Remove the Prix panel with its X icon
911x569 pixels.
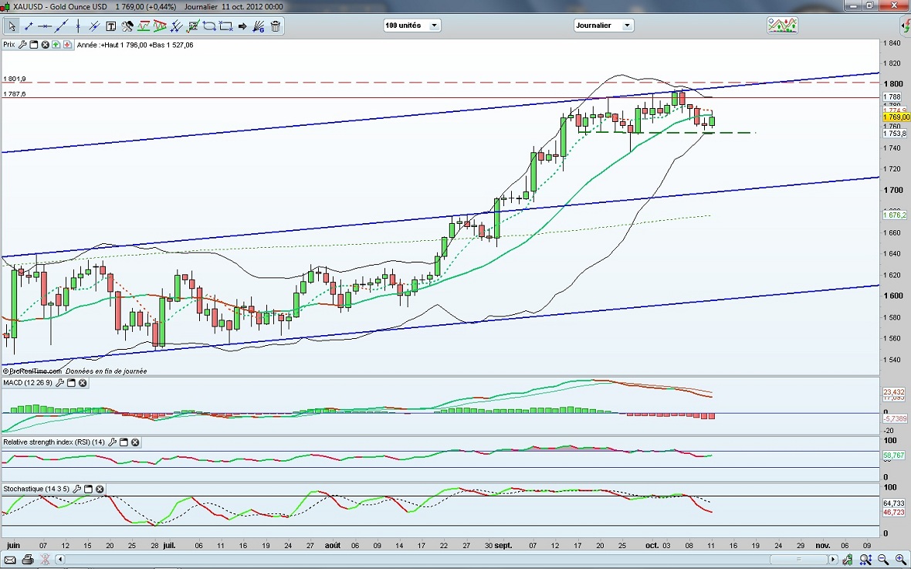coord(45,45)
